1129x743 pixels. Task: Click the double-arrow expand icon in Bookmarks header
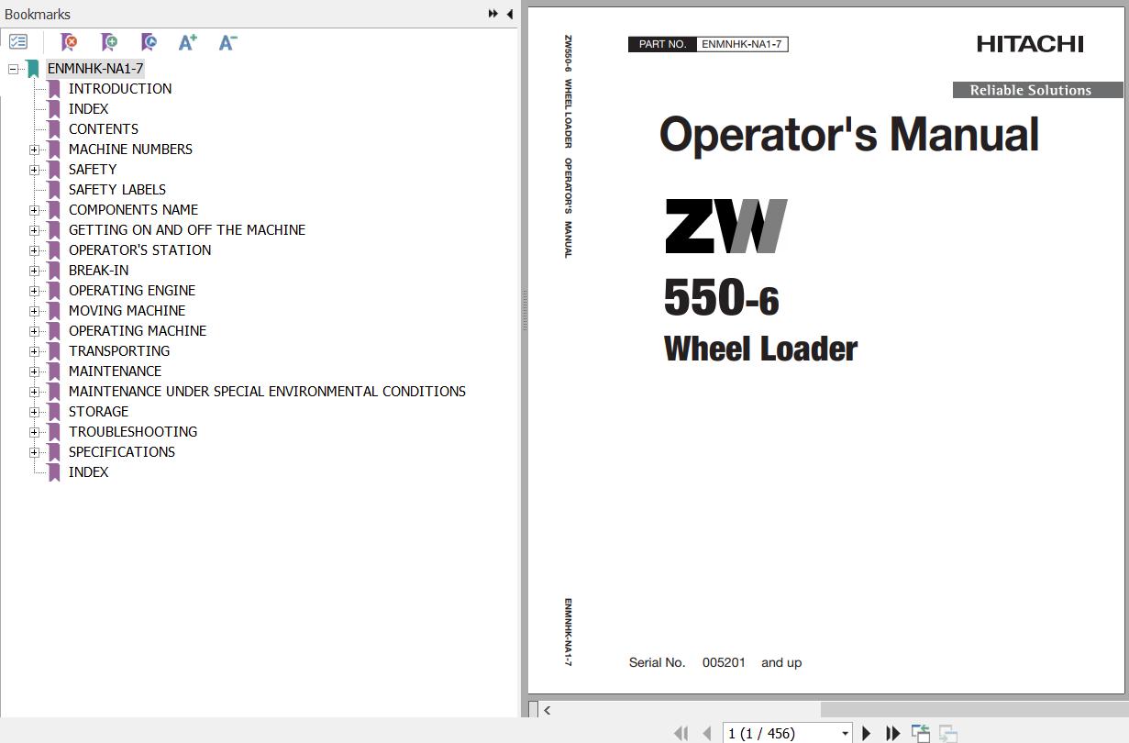(493, 14)
